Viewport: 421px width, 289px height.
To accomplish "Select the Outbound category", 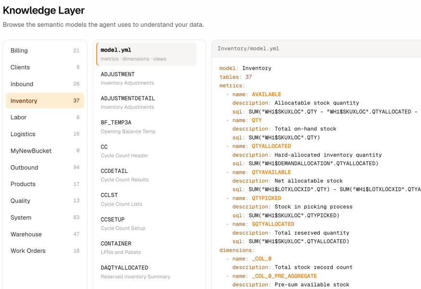I will coord(45,167).
